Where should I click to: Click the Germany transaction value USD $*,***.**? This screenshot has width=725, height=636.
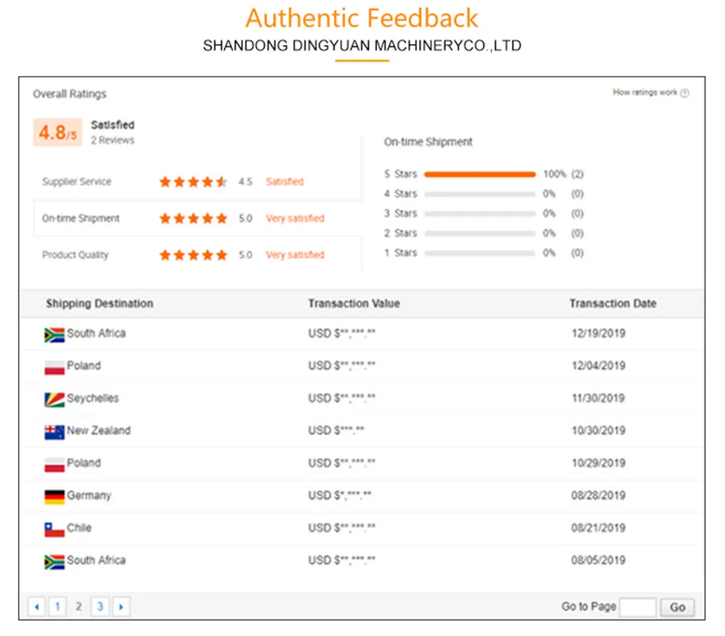[339, 495]
